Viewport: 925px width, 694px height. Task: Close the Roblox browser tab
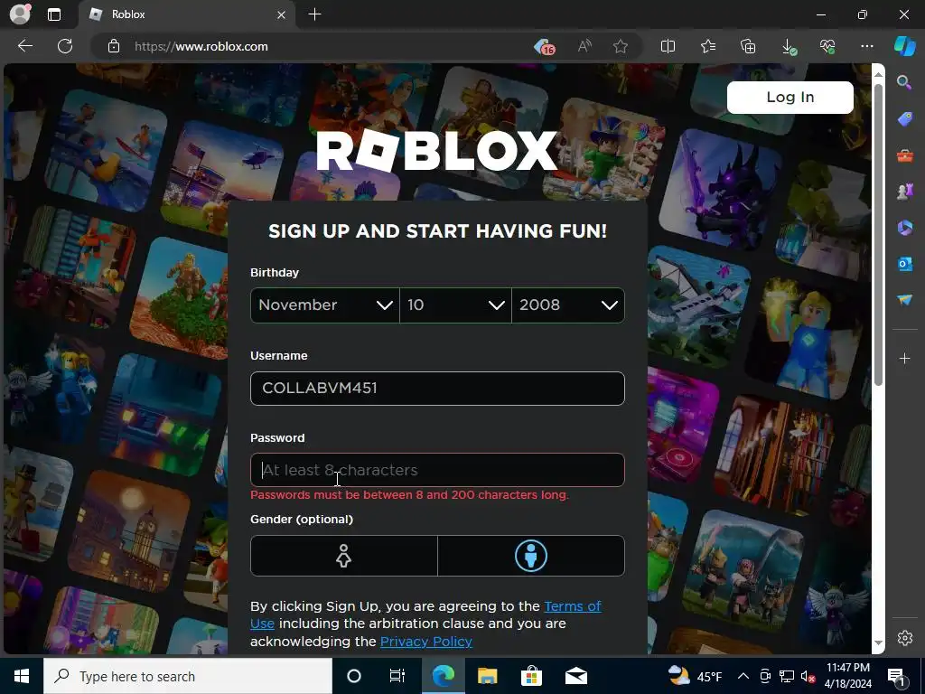click(x=282, y=14)
